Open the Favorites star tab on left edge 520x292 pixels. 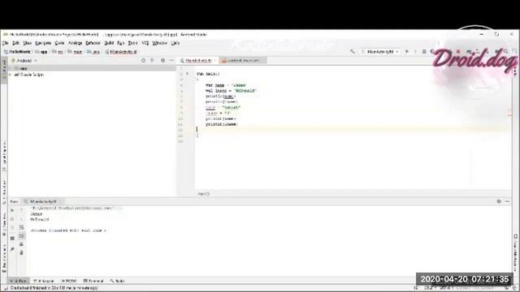tap(4, 225)
